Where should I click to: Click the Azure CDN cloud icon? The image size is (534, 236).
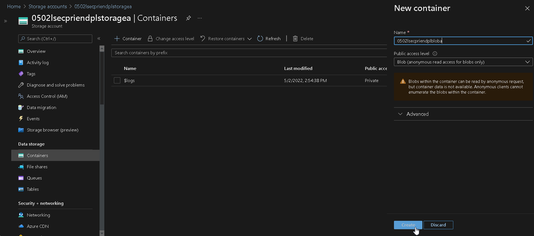pos(21,226)
